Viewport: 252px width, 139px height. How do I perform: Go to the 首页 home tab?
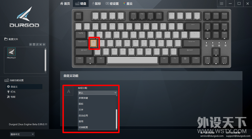(65, 4)
